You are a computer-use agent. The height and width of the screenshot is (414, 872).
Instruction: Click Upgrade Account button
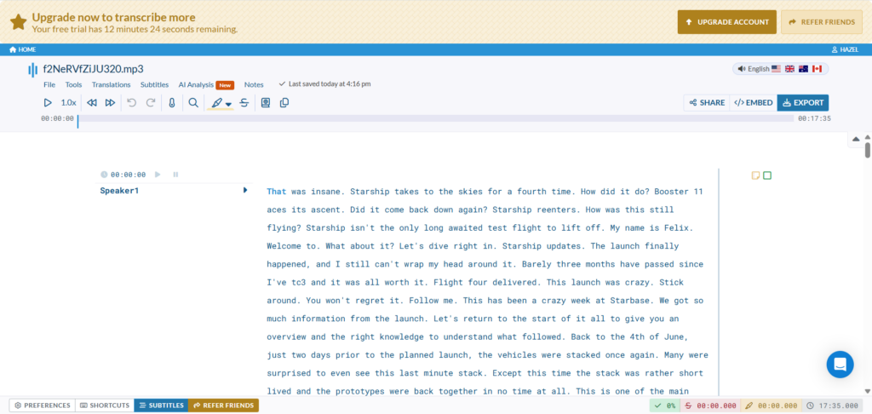click(x=727, y=22)
